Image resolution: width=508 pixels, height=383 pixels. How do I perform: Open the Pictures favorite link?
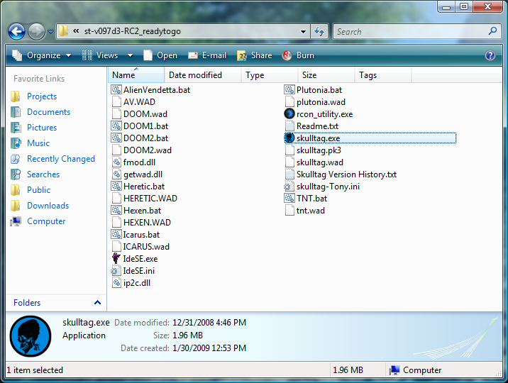coord(42,127)
